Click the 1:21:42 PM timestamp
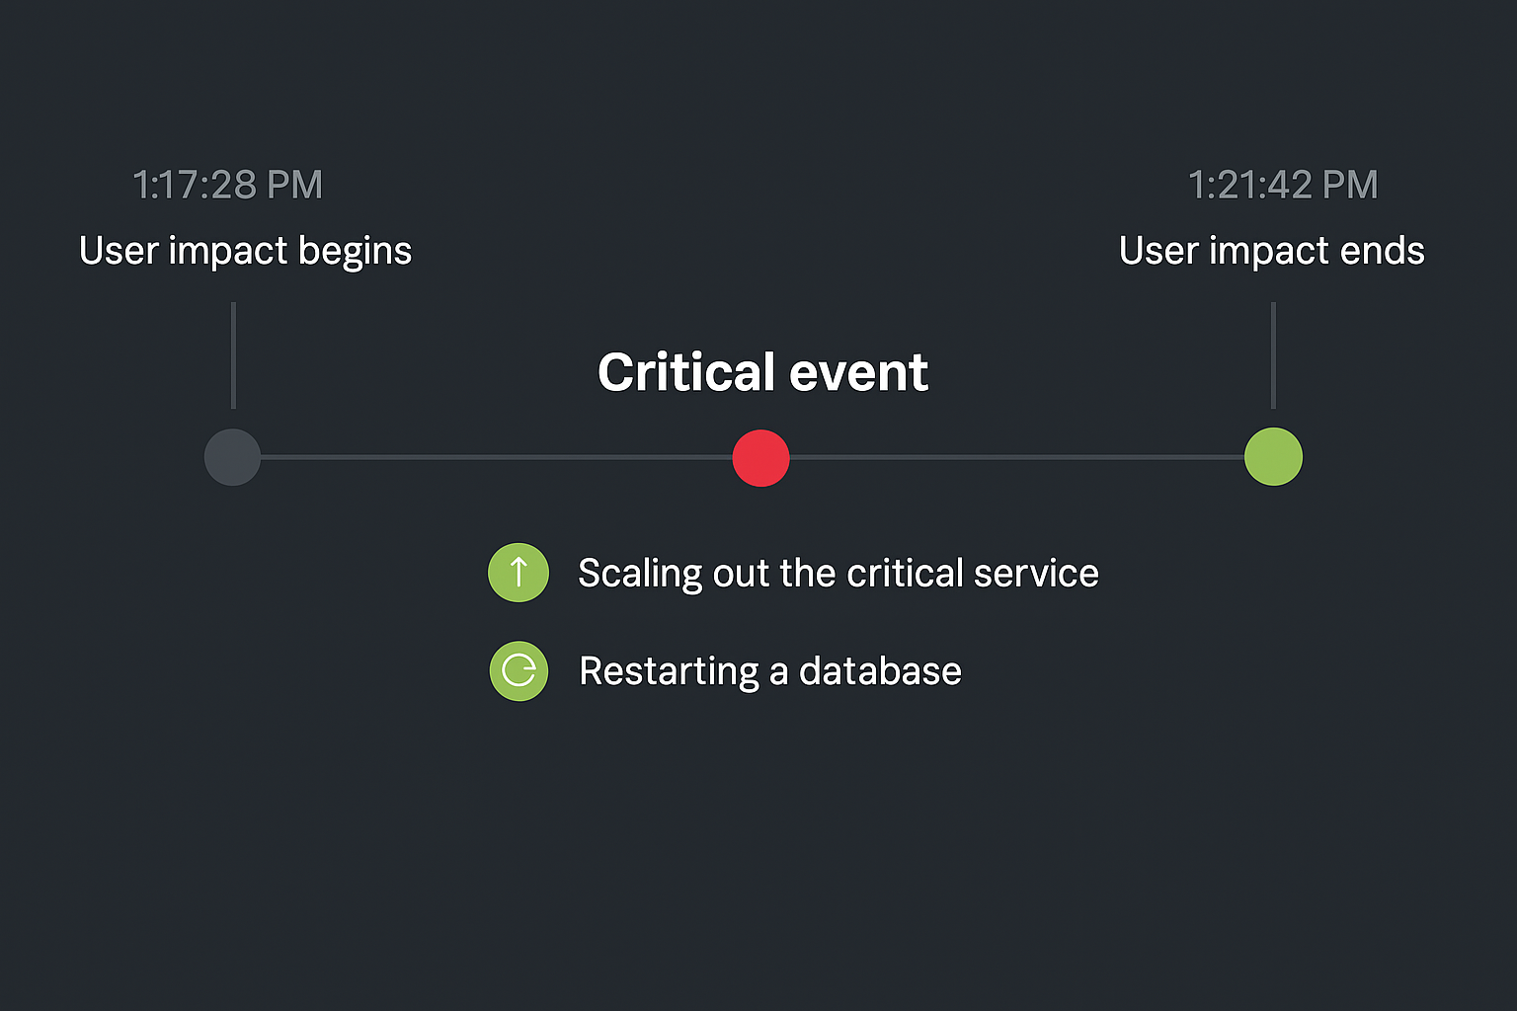 1282,185
